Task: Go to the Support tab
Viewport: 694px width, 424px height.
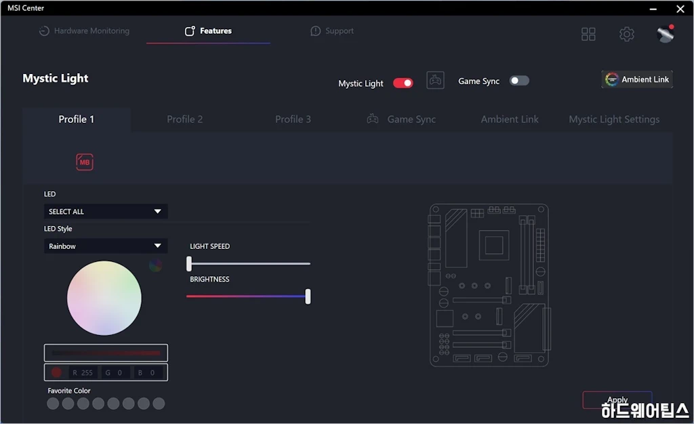Action: (x=332, y=31)
